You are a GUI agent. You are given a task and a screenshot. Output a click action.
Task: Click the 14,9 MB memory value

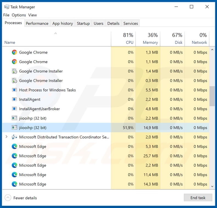(x=151, y=127)
